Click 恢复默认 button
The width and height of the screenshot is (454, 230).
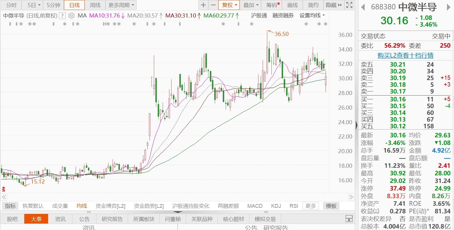[33, 206]
